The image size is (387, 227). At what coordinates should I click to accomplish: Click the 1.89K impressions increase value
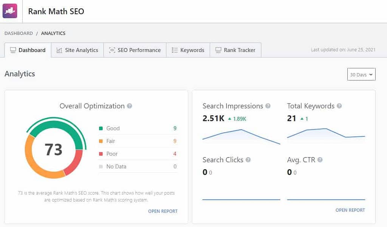pos(240,119)
